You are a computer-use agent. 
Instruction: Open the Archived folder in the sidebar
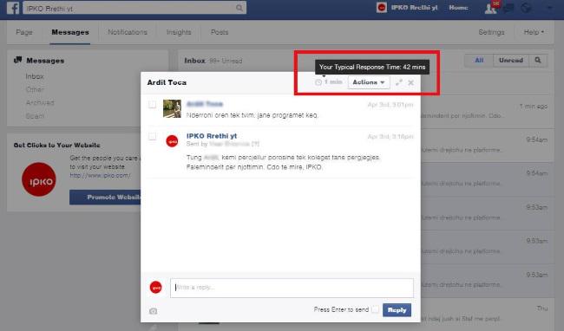[x=40, y=102]
